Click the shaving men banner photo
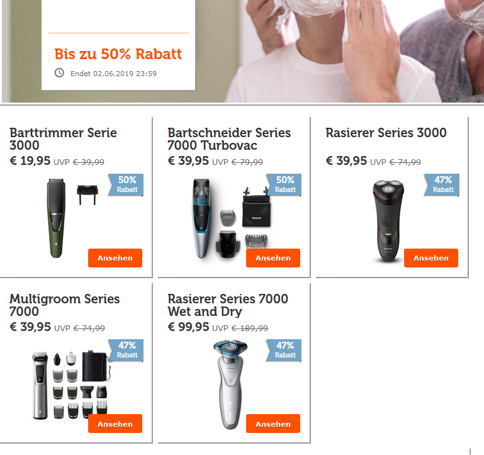This screenshot has width=484, height=455. (339, 51)
